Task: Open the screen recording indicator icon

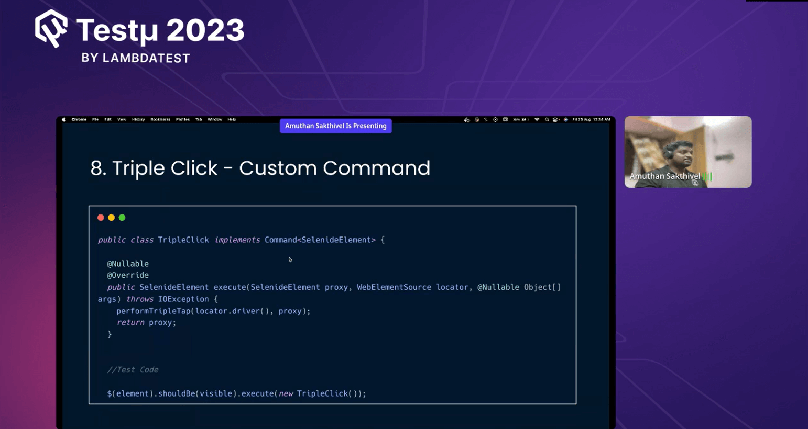Action: tap(495, 120)
